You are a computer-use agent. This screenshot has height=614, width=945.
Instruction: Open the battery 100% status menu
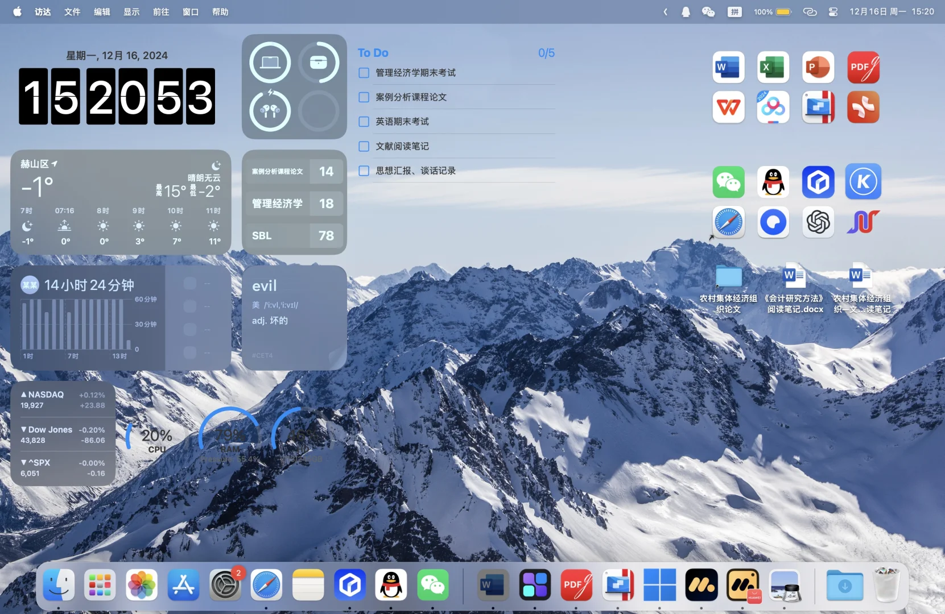(x=773, y=12)
